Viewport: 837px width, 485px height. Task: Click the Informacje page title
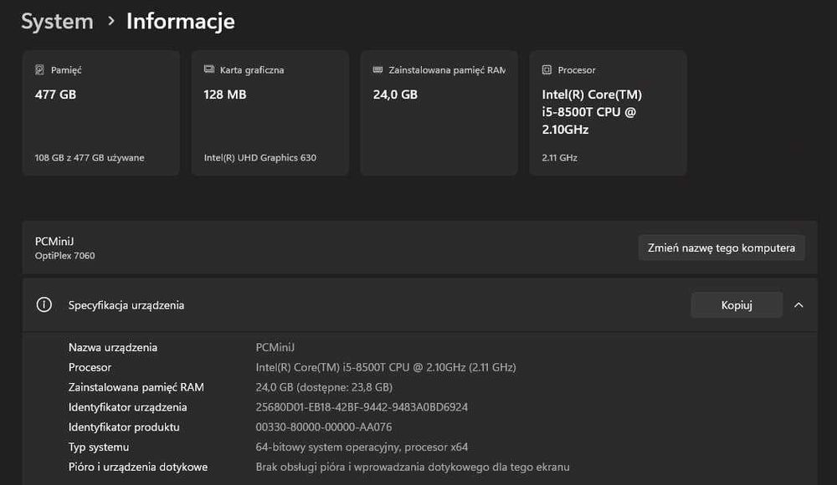pos(181,22)
